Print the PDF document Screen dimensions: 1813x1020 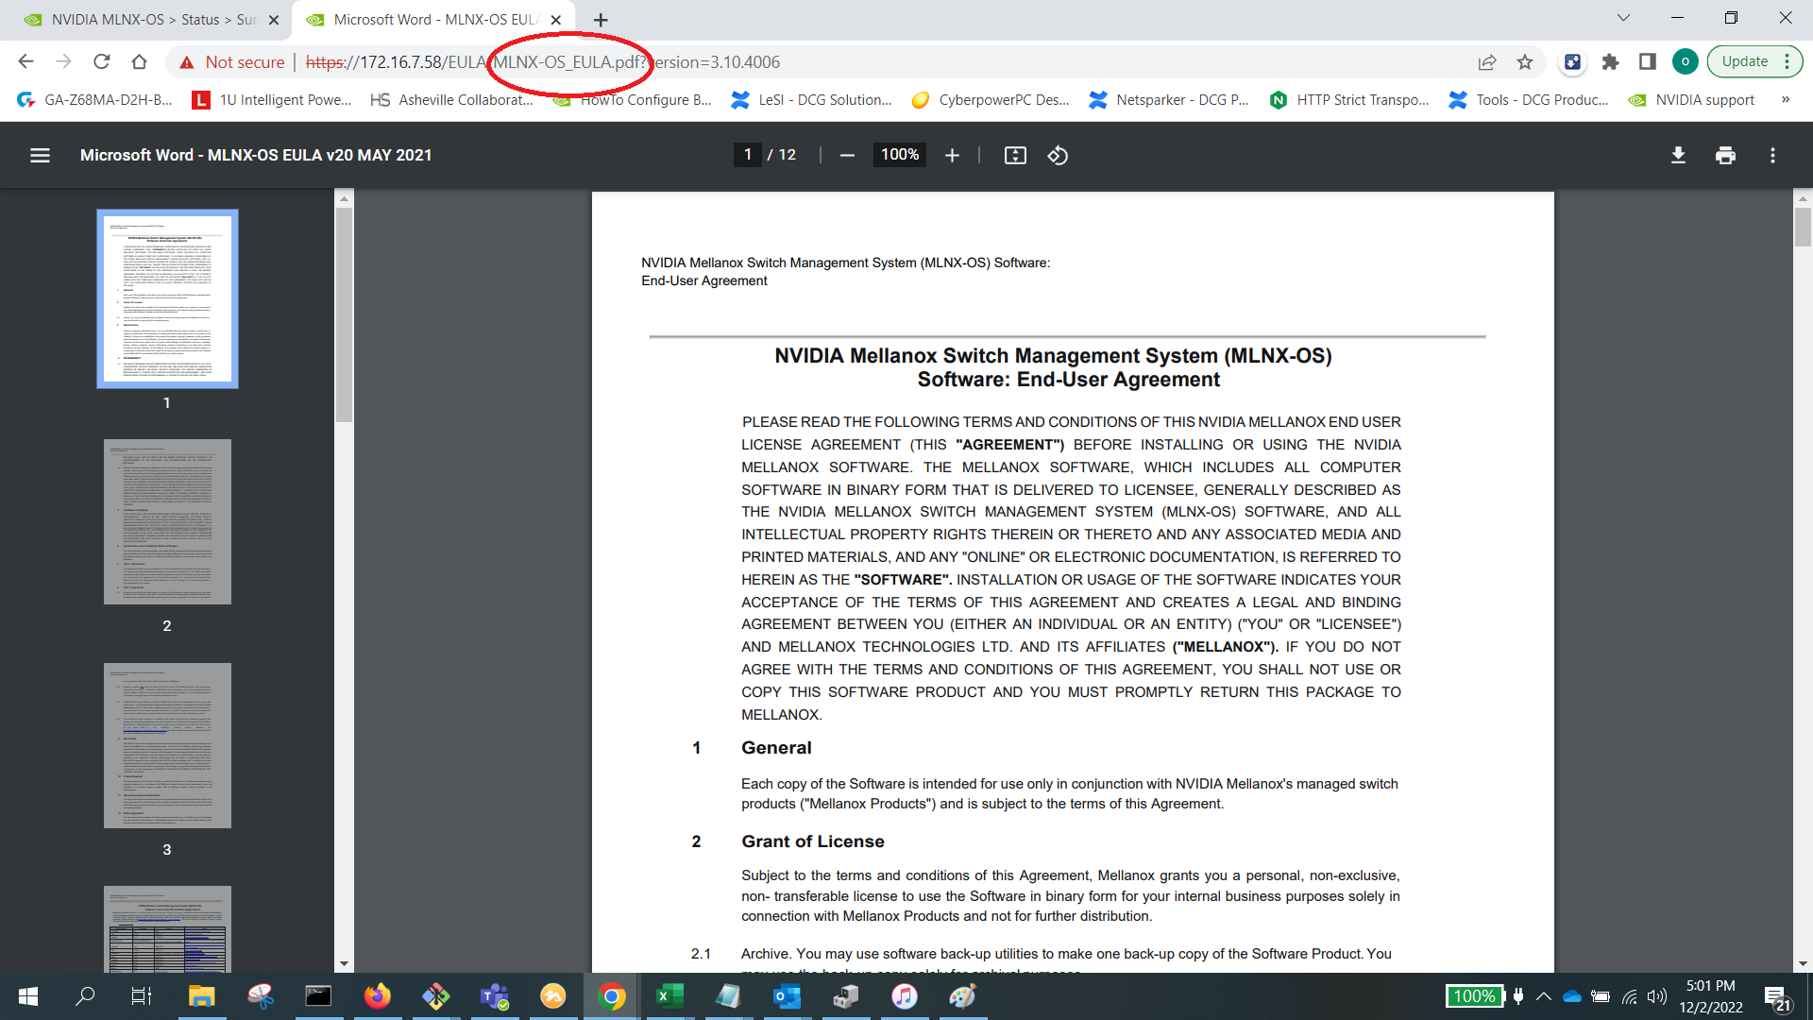(1725, 155)
